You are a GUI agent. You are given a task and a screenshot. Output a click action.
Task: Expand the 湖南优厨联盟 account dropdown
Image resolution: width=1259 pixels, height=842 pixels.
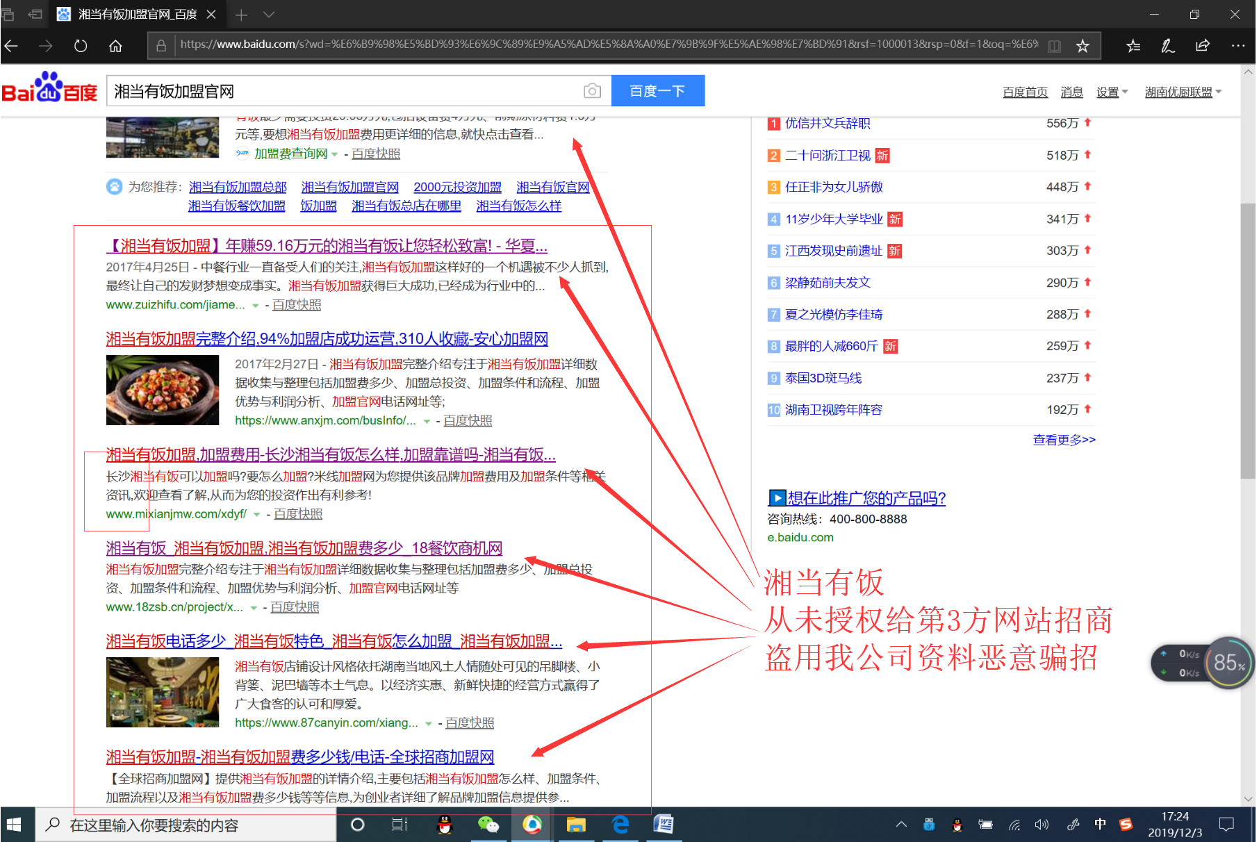(1183, 92)
